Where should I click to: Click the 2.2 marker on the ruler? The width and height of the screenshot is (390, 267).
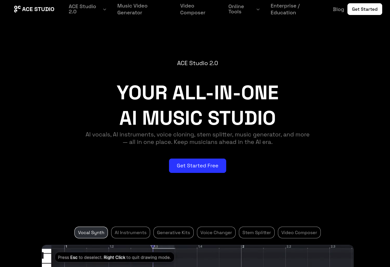point(289,247)
